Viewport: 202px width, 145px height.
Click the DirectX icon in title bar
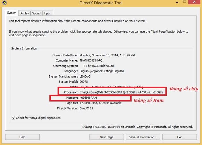click(x=5, y=3)
